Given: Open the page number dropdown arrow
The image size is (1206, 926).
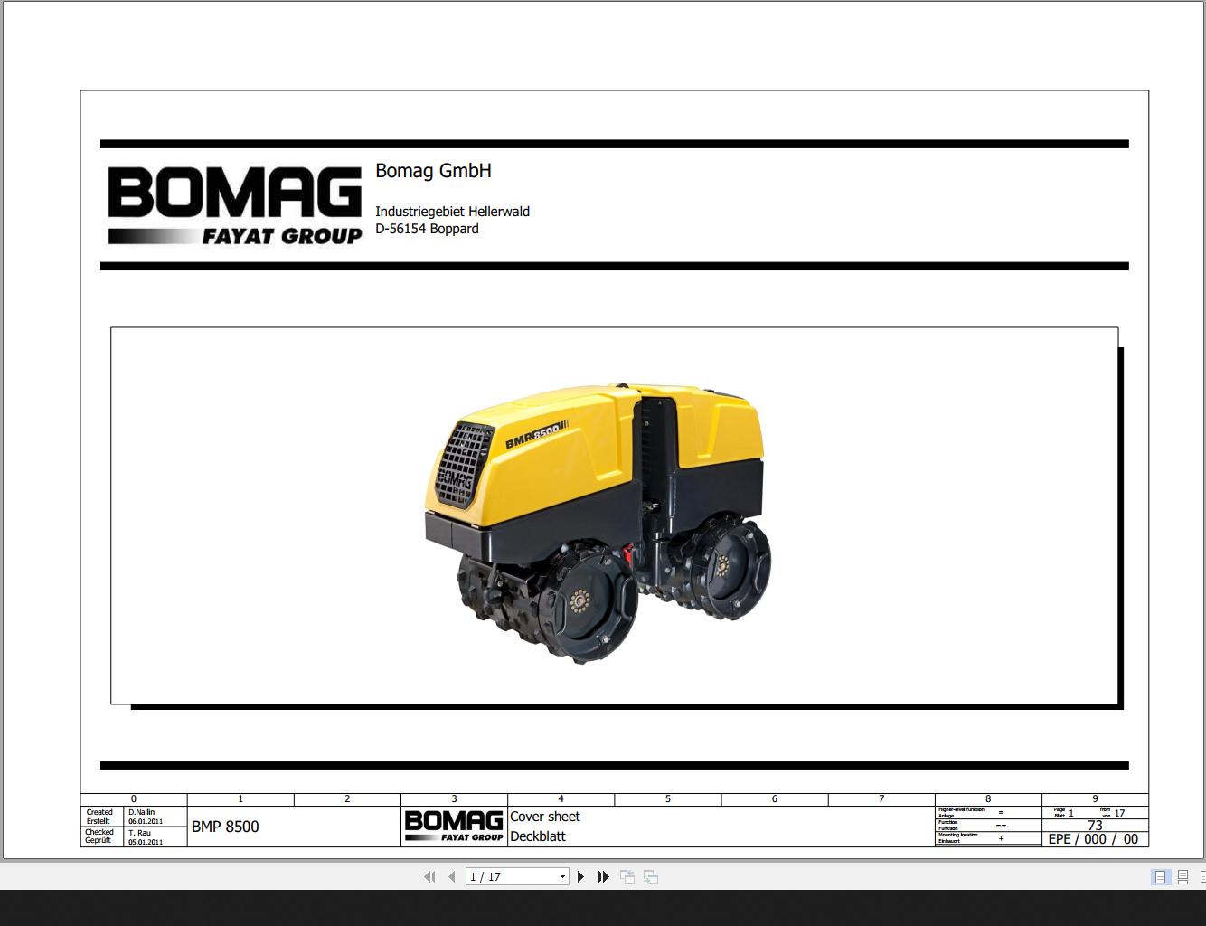Looking at the screenshot, I should click(x=562, y=876).
